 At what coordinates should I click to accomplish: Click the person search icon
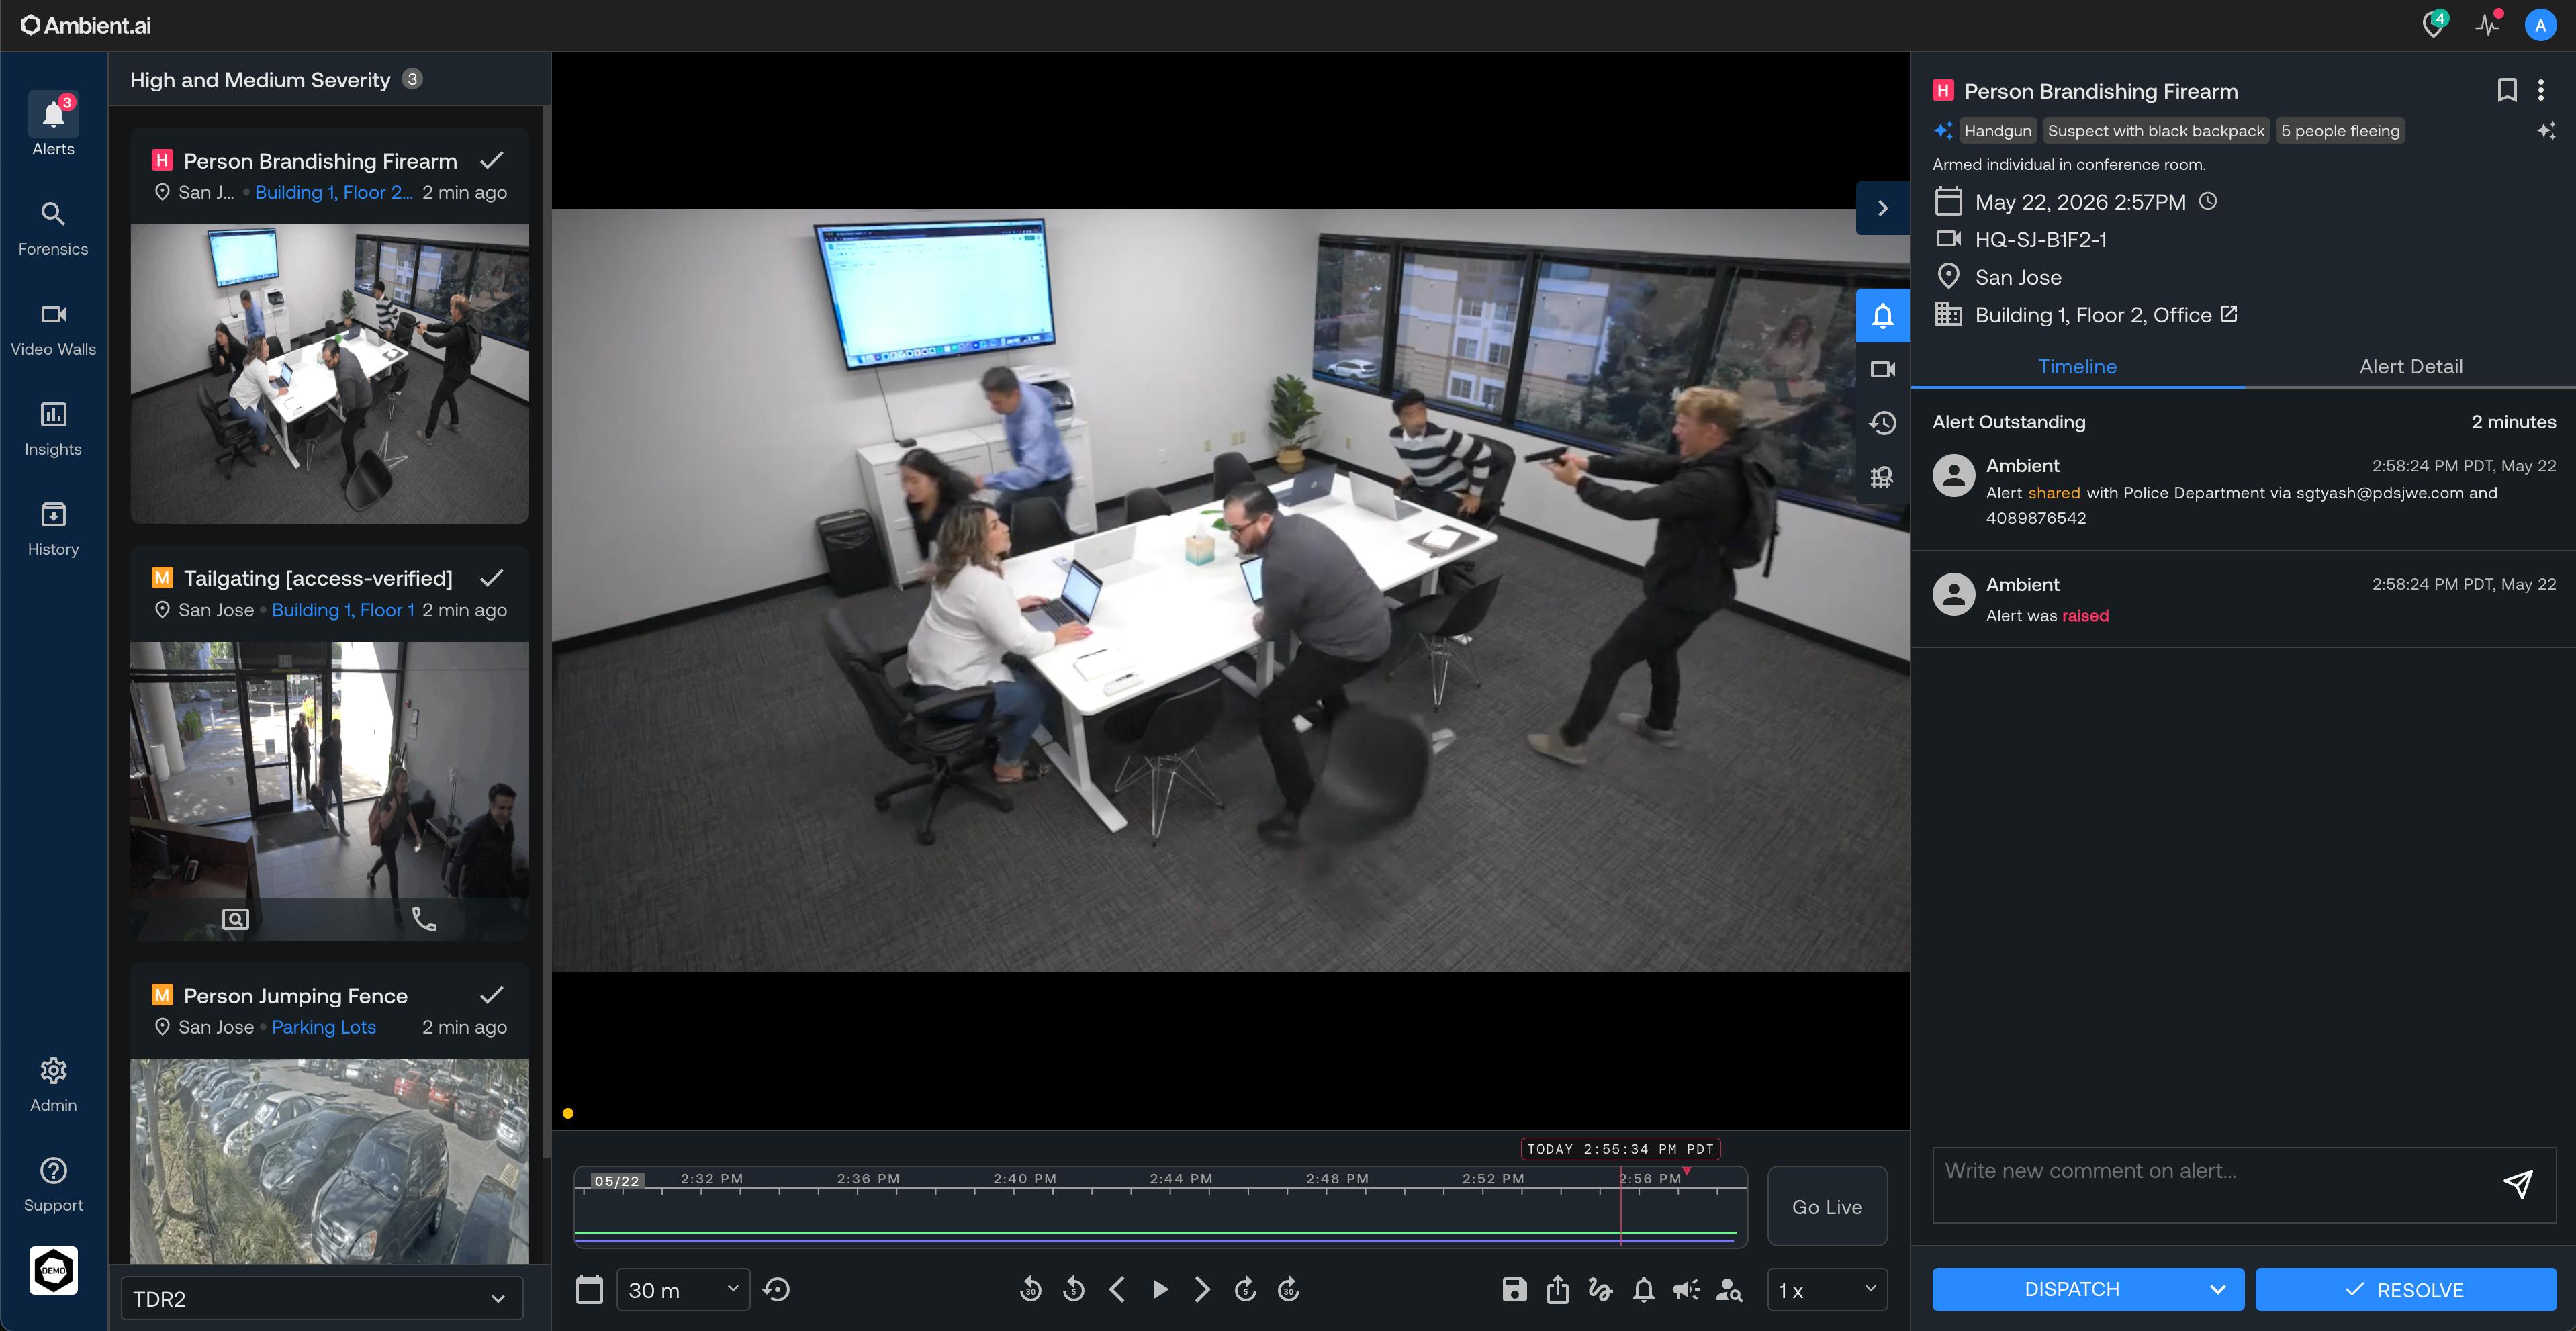1729,1290
